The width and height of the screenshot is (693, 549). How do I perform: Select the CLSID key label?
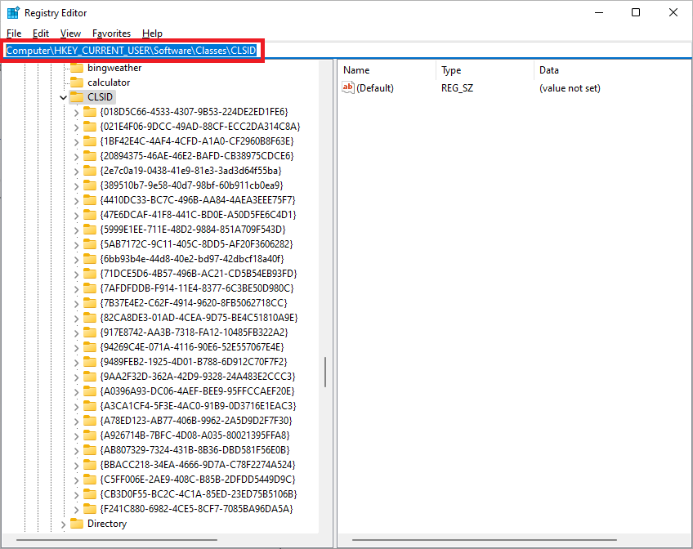pos(100,96)
